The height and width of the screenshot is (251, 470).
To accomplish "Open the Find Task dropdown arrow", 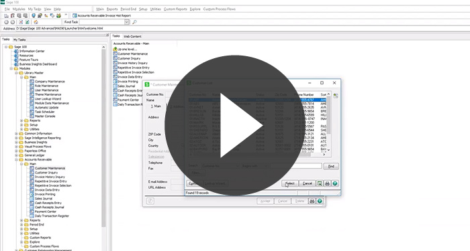I will coord(126,22).
